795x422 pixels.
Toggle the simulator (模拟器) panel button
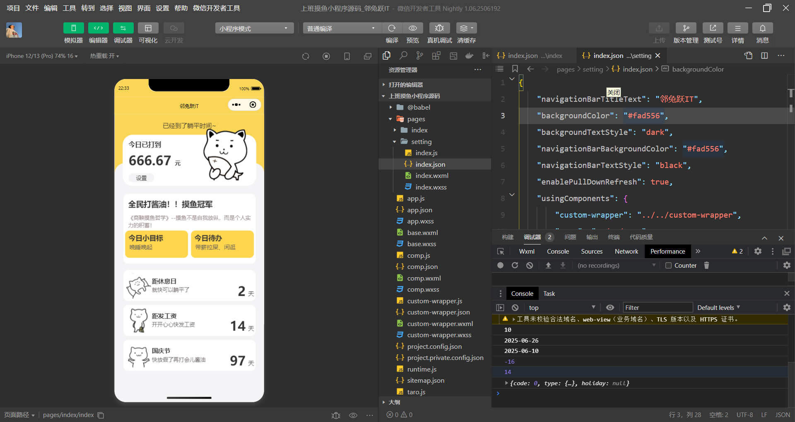73,28
